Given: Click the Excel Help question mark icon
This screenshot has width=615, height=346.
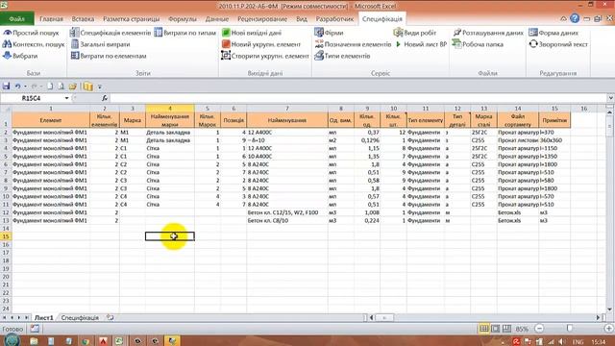Looking at the screenshot, I should coord(575,18).
